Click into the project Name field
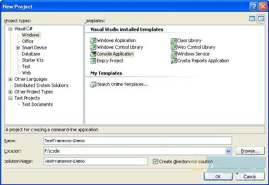269x185 pixels. point(137,140)
